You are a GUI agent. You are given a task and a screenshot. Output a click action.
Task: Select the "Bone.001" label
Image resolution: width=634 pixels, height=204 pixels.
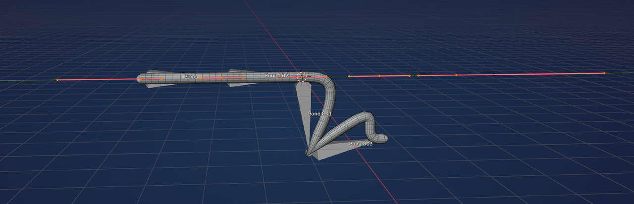click(319, 114)
